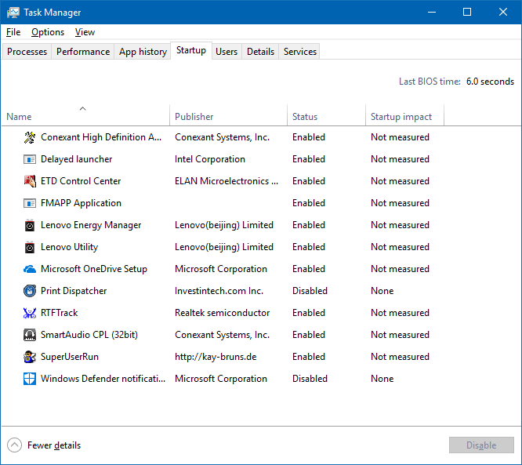Maximize the Task Manager window
Image resolution: width=522 pixels, height=465 pixels.
coord(467,13)
